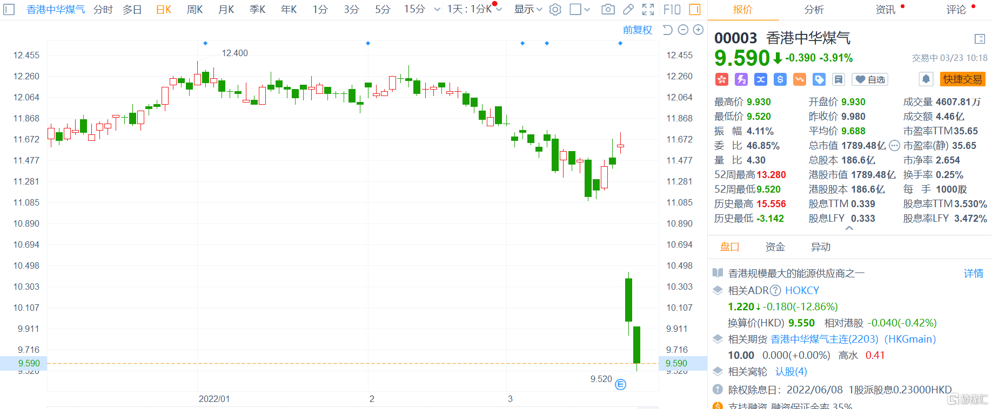This screenshot has height=409, width=992.
Task: Switch to 分时 intraday view
Action: tap(103, 9)
